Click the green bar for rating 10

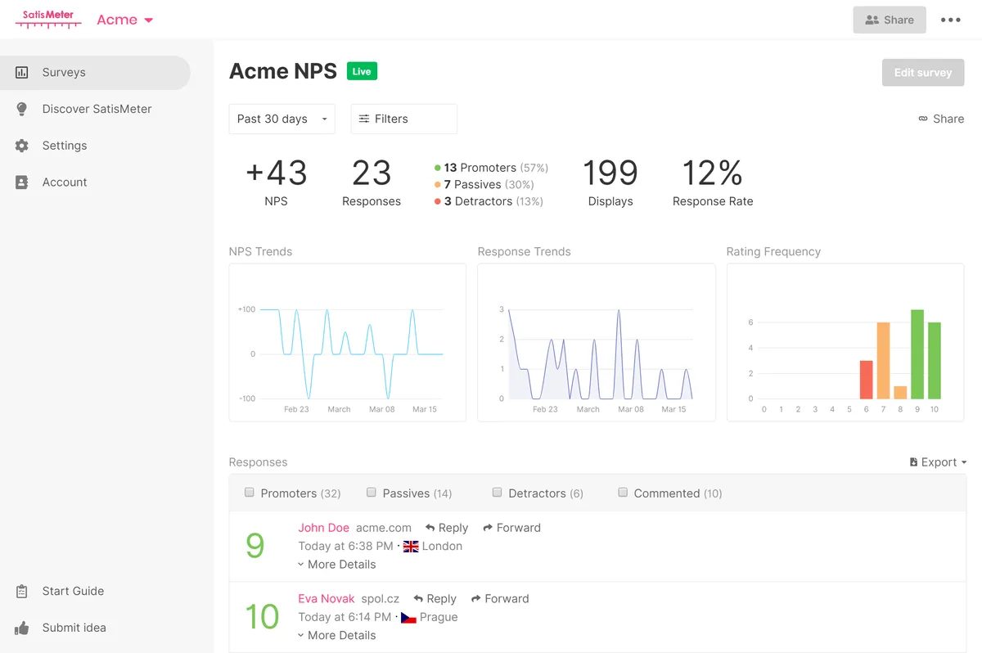point(935,360)
